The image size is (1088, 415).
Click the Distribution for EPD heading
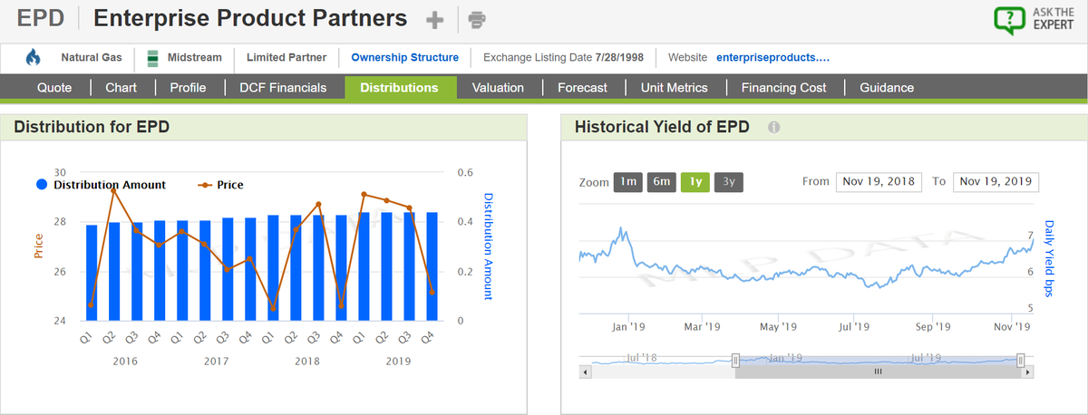point(92,127)
